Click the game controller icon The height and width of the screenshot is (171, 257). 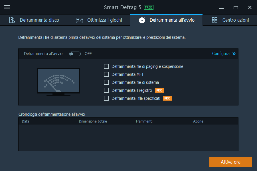(79, 20)
